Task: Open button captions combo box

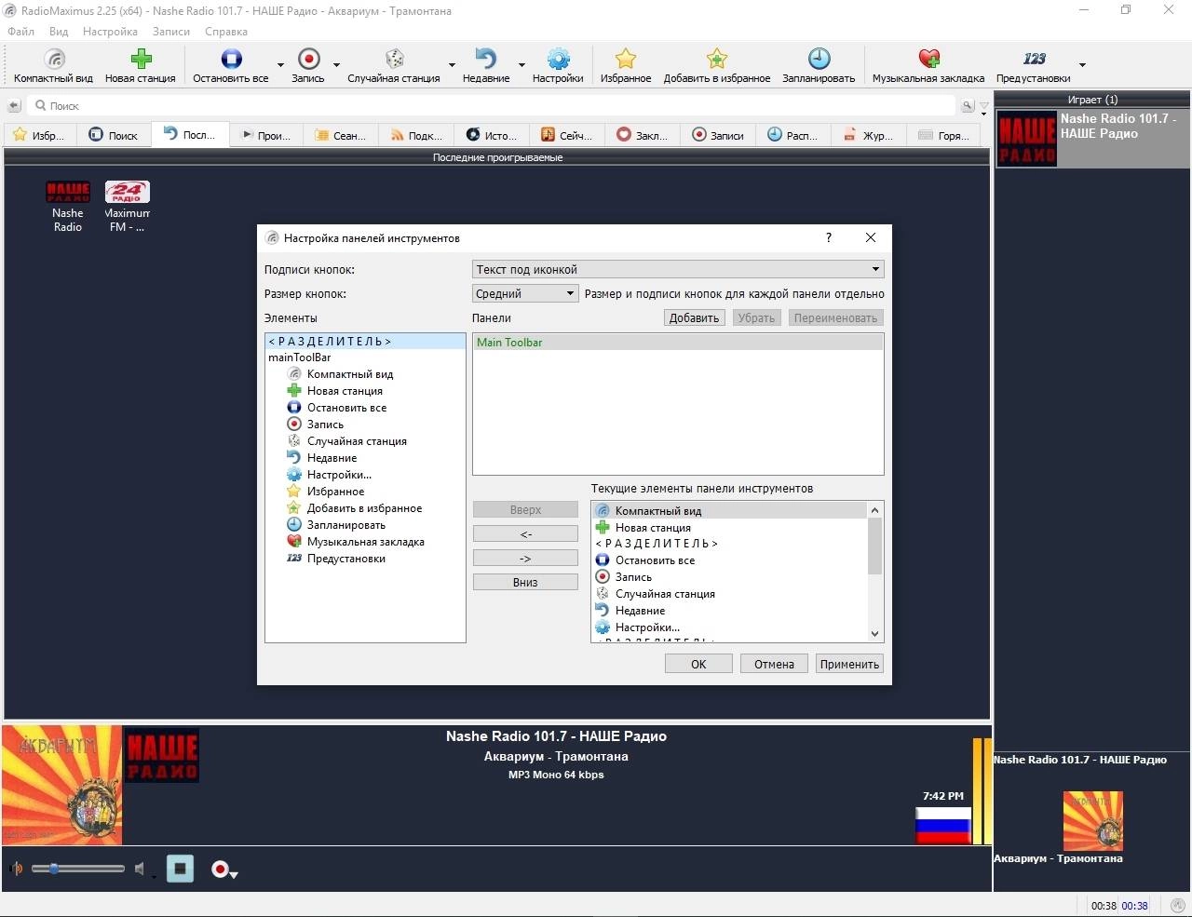Action: 678,269
